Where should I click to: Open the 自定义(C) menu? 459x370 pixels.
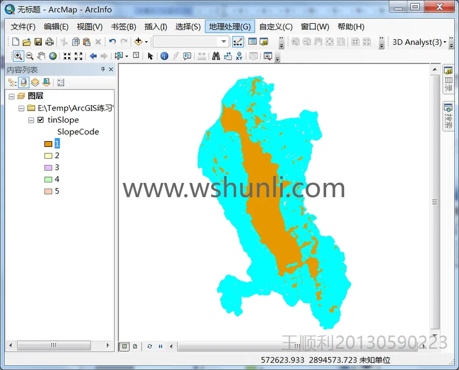(x=276, y=27)
